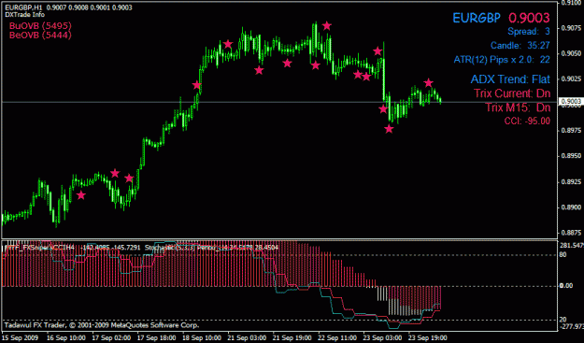The height and width of the screenshot is (343, 584).
Task: Select the large blue EURGBP symbol label
Action: coord(477,18)
